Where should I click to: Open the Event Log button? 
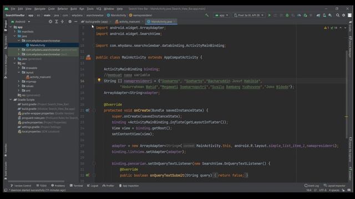click(312, 186)
